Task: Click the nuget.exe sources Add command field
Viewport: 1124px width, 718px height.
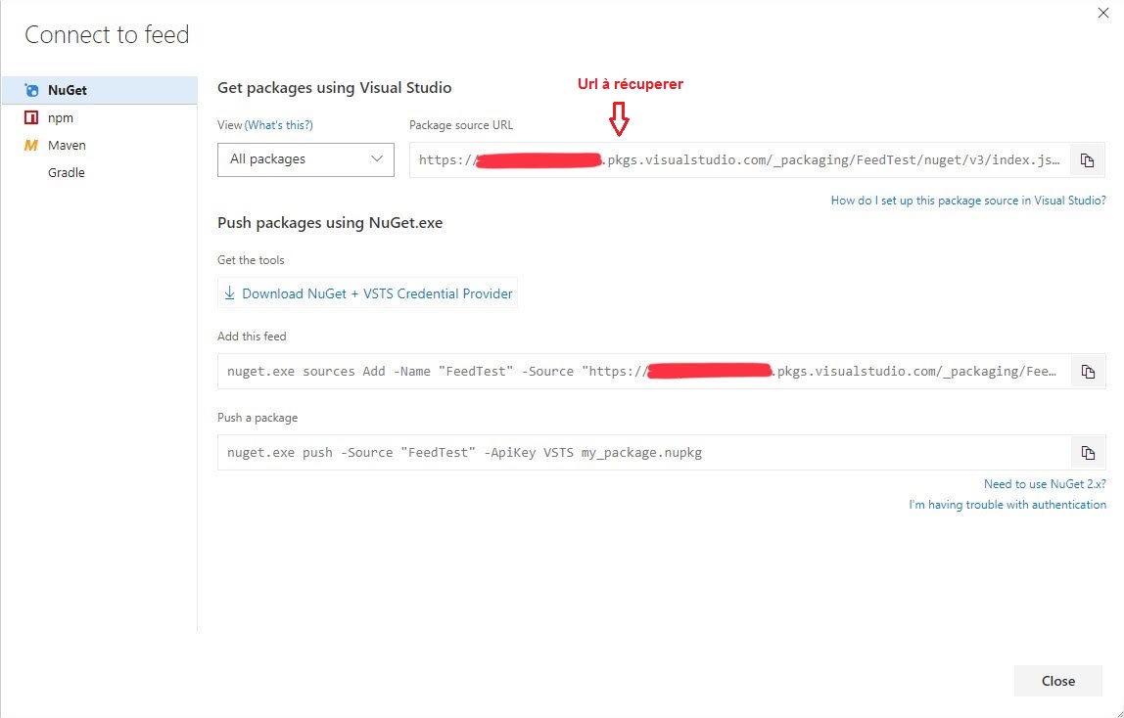Action: (x=641, y=372)
